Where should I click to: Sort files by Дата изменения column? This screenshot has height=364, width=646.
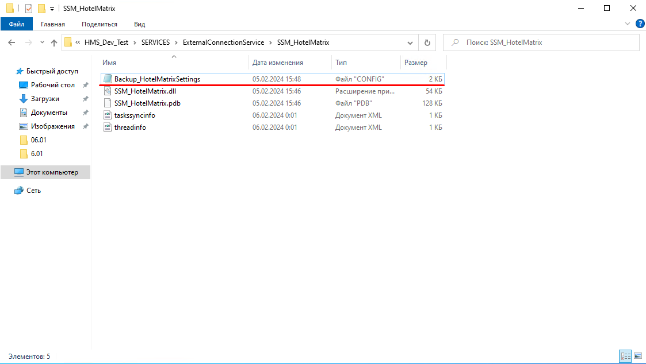tap(278, 63)
